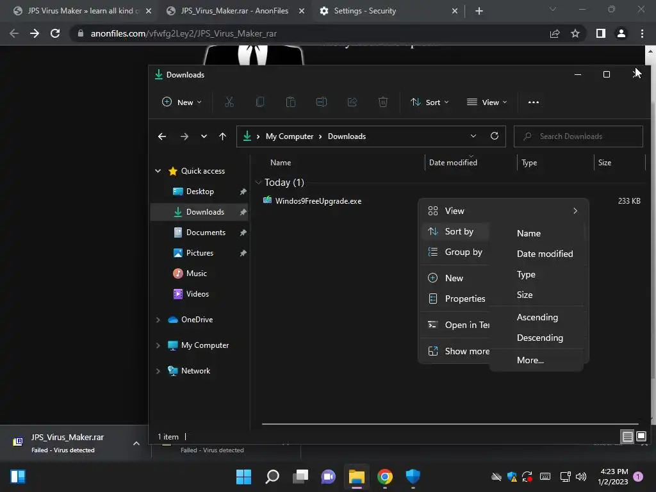
Task: Click My Computer in breadcrumb path
Action: click(x=290, y=136)
